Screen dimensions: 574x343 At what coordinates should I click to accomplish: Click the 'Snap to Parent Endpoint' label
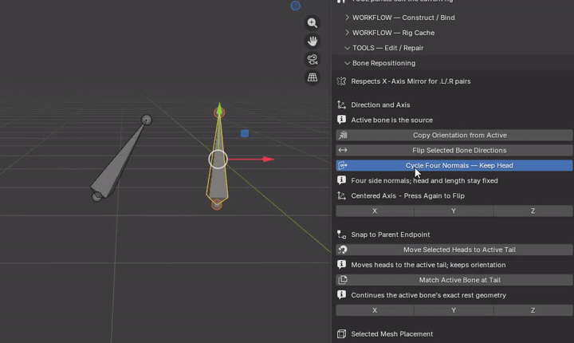click(x=390, y=235)
